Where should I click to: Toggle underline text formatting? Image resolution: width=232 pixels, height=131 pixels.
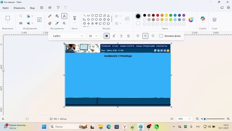(121, 36)
